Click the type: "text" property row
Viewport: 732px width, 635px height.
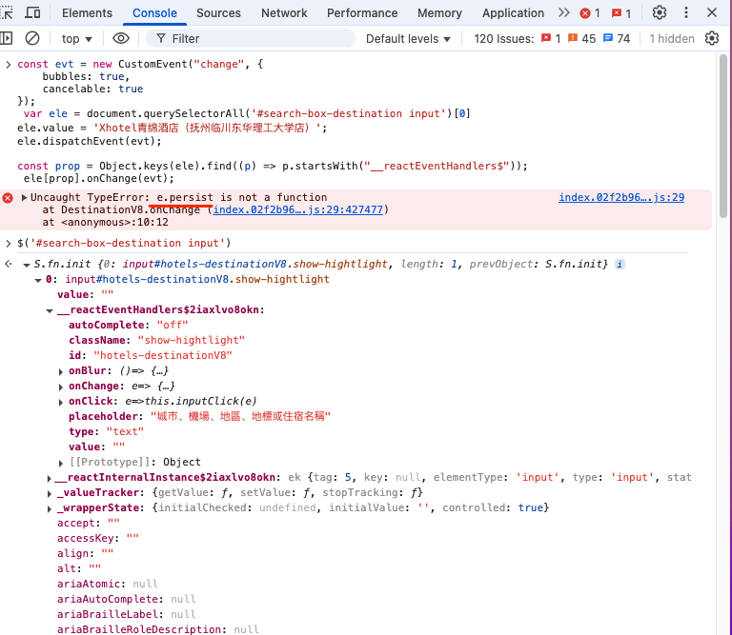(106, 431)
